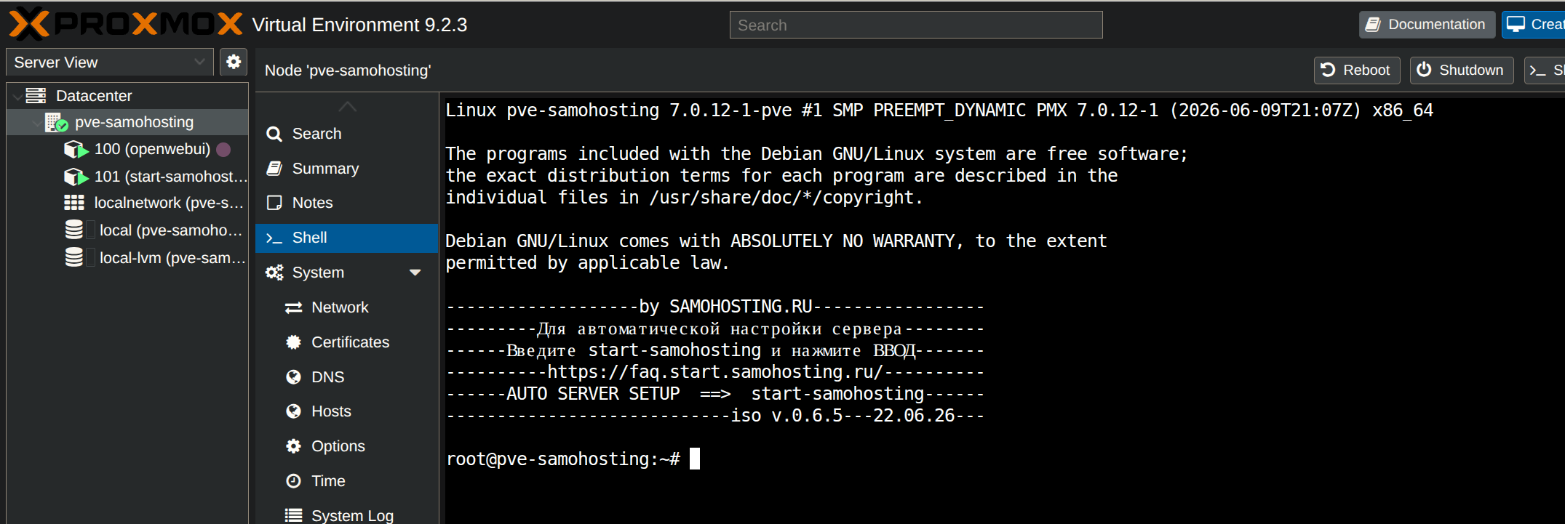Open the Options gear item
The height and width of the screenshot is (524, 1565).
click(346, 446)
